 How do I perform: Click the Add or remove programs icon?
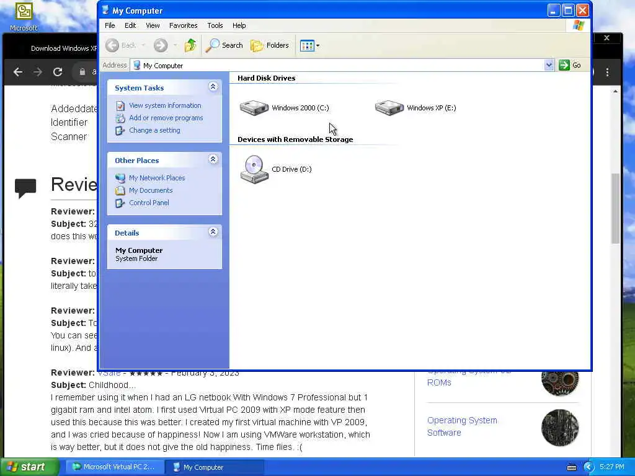point(120,118)
